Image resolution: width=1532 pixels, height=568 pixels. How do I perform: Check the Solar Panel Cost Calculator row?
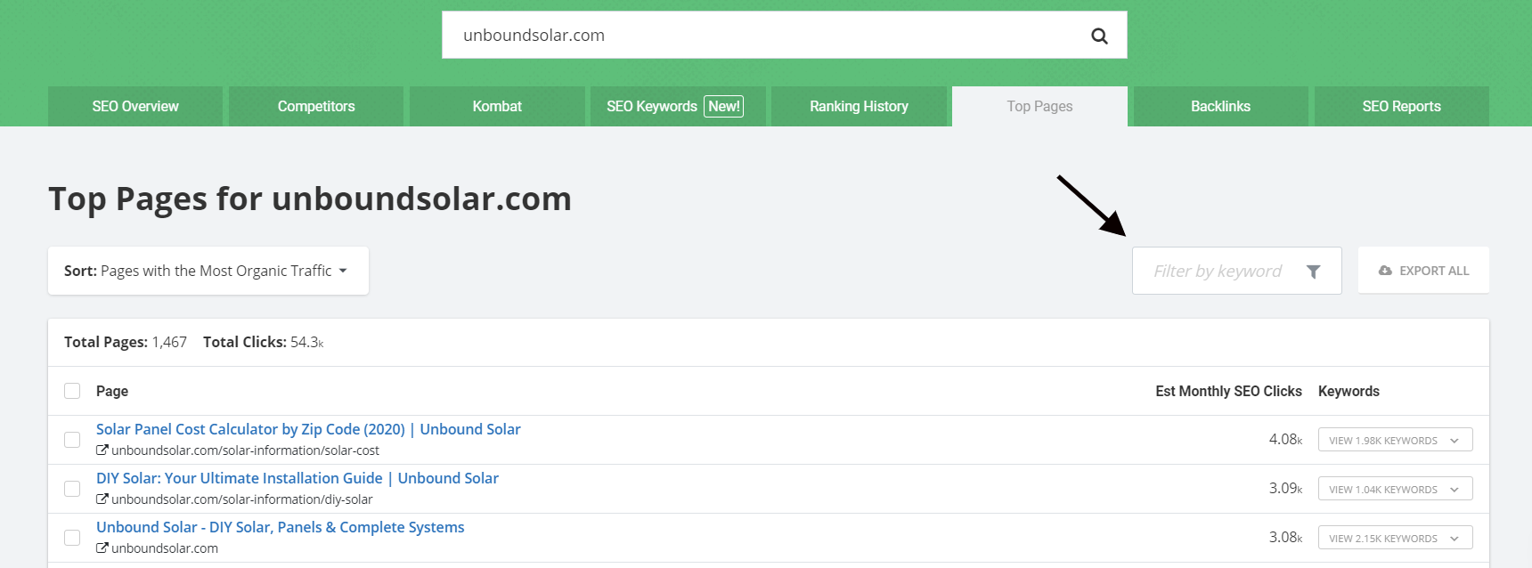72,440
